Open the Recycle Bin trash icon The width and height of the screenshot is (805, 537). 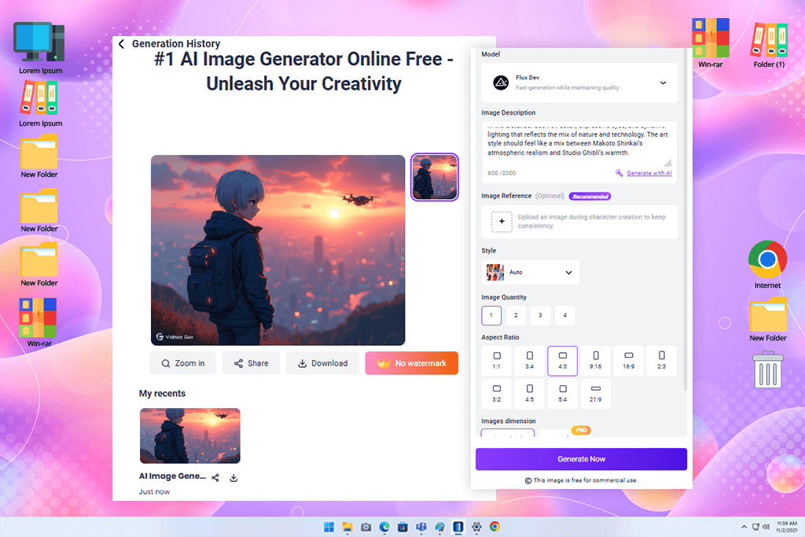pos(767,369)
